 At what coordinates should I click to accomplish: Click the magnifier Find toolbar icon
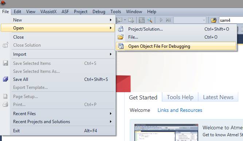click(x=150, y=20)
